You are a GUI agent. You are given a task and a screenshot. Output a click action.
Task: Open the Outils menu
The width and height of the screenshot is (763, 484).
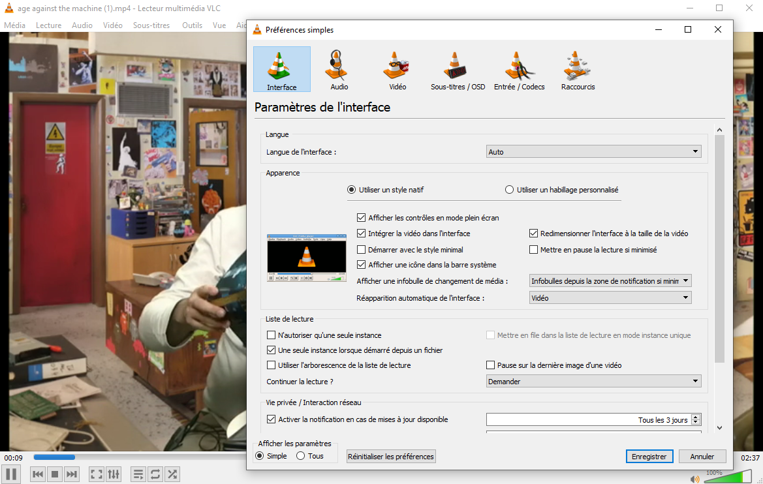point(192,25)
